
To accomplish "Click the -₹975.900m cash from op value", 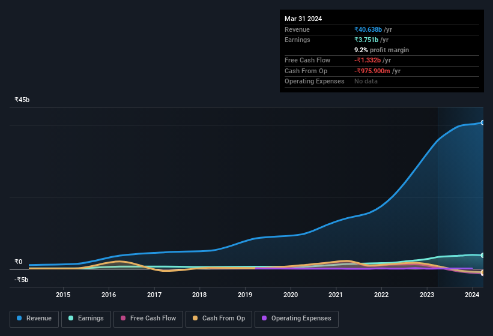I will pos(372,71).
